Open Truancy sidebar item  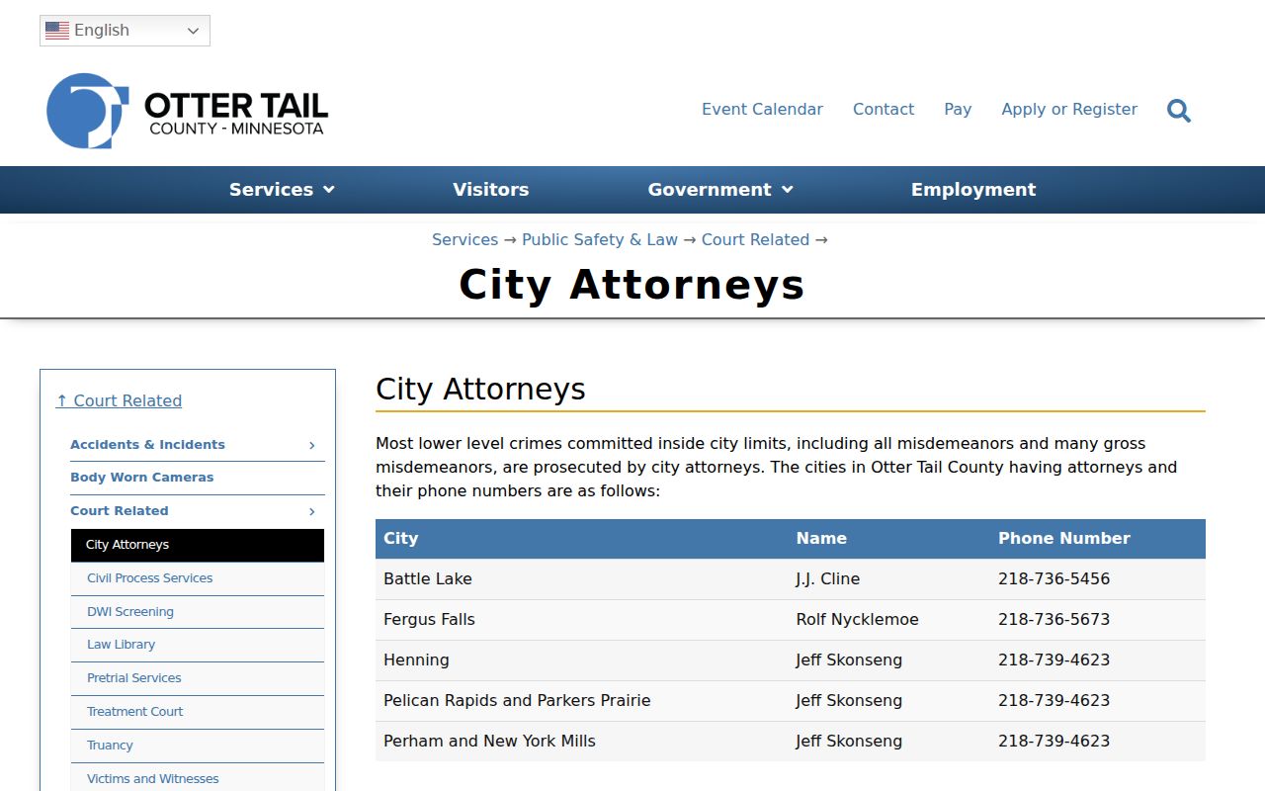198,746
